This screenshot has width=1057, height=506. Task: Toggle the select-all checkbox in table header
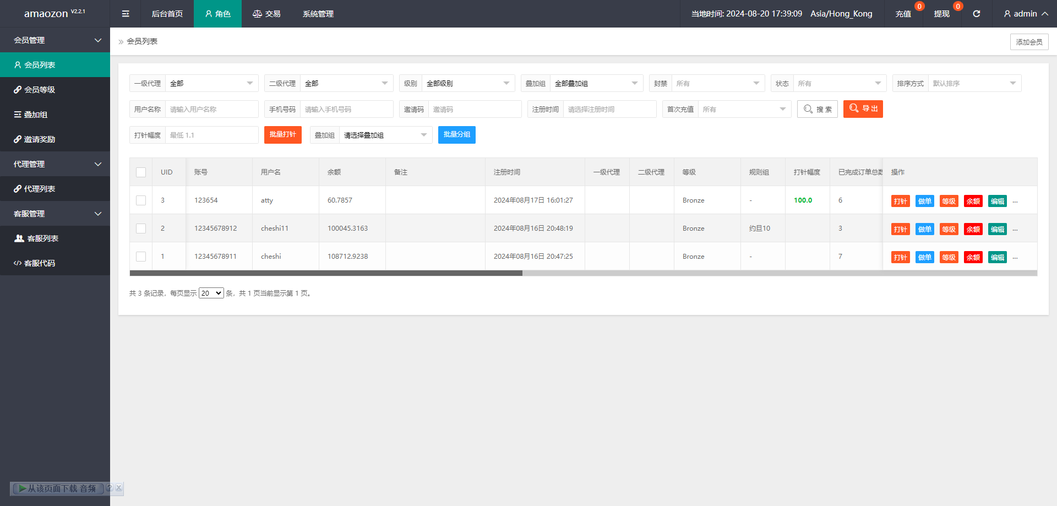(141, 172)
